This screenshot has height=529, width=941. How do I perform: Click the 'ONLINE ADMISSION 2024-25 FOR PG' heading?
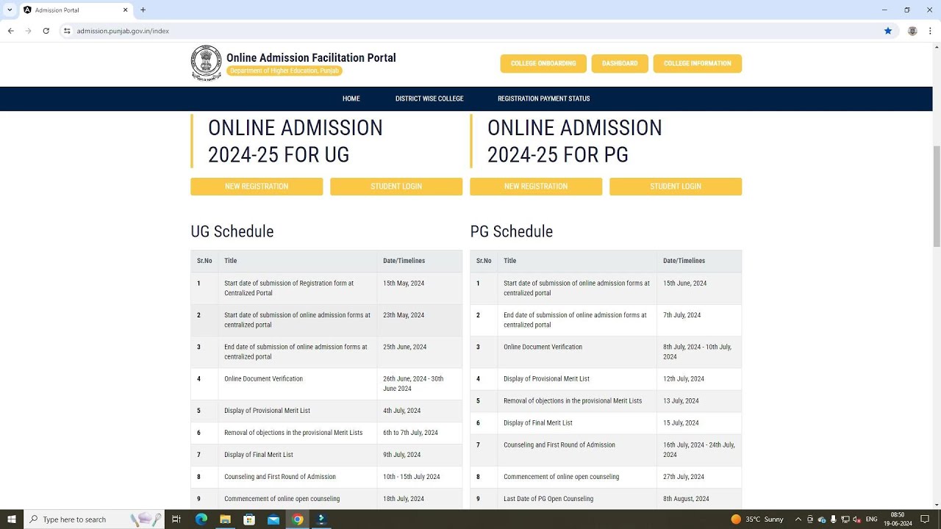575,141
